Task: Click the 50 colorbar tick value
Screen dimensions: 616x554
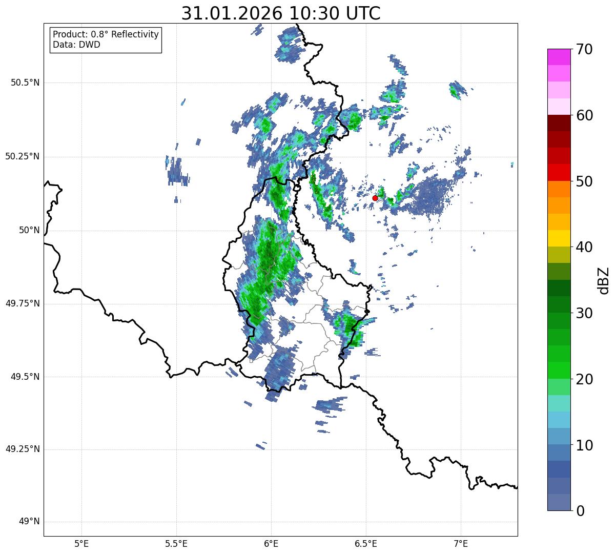Action: point(584,181)
